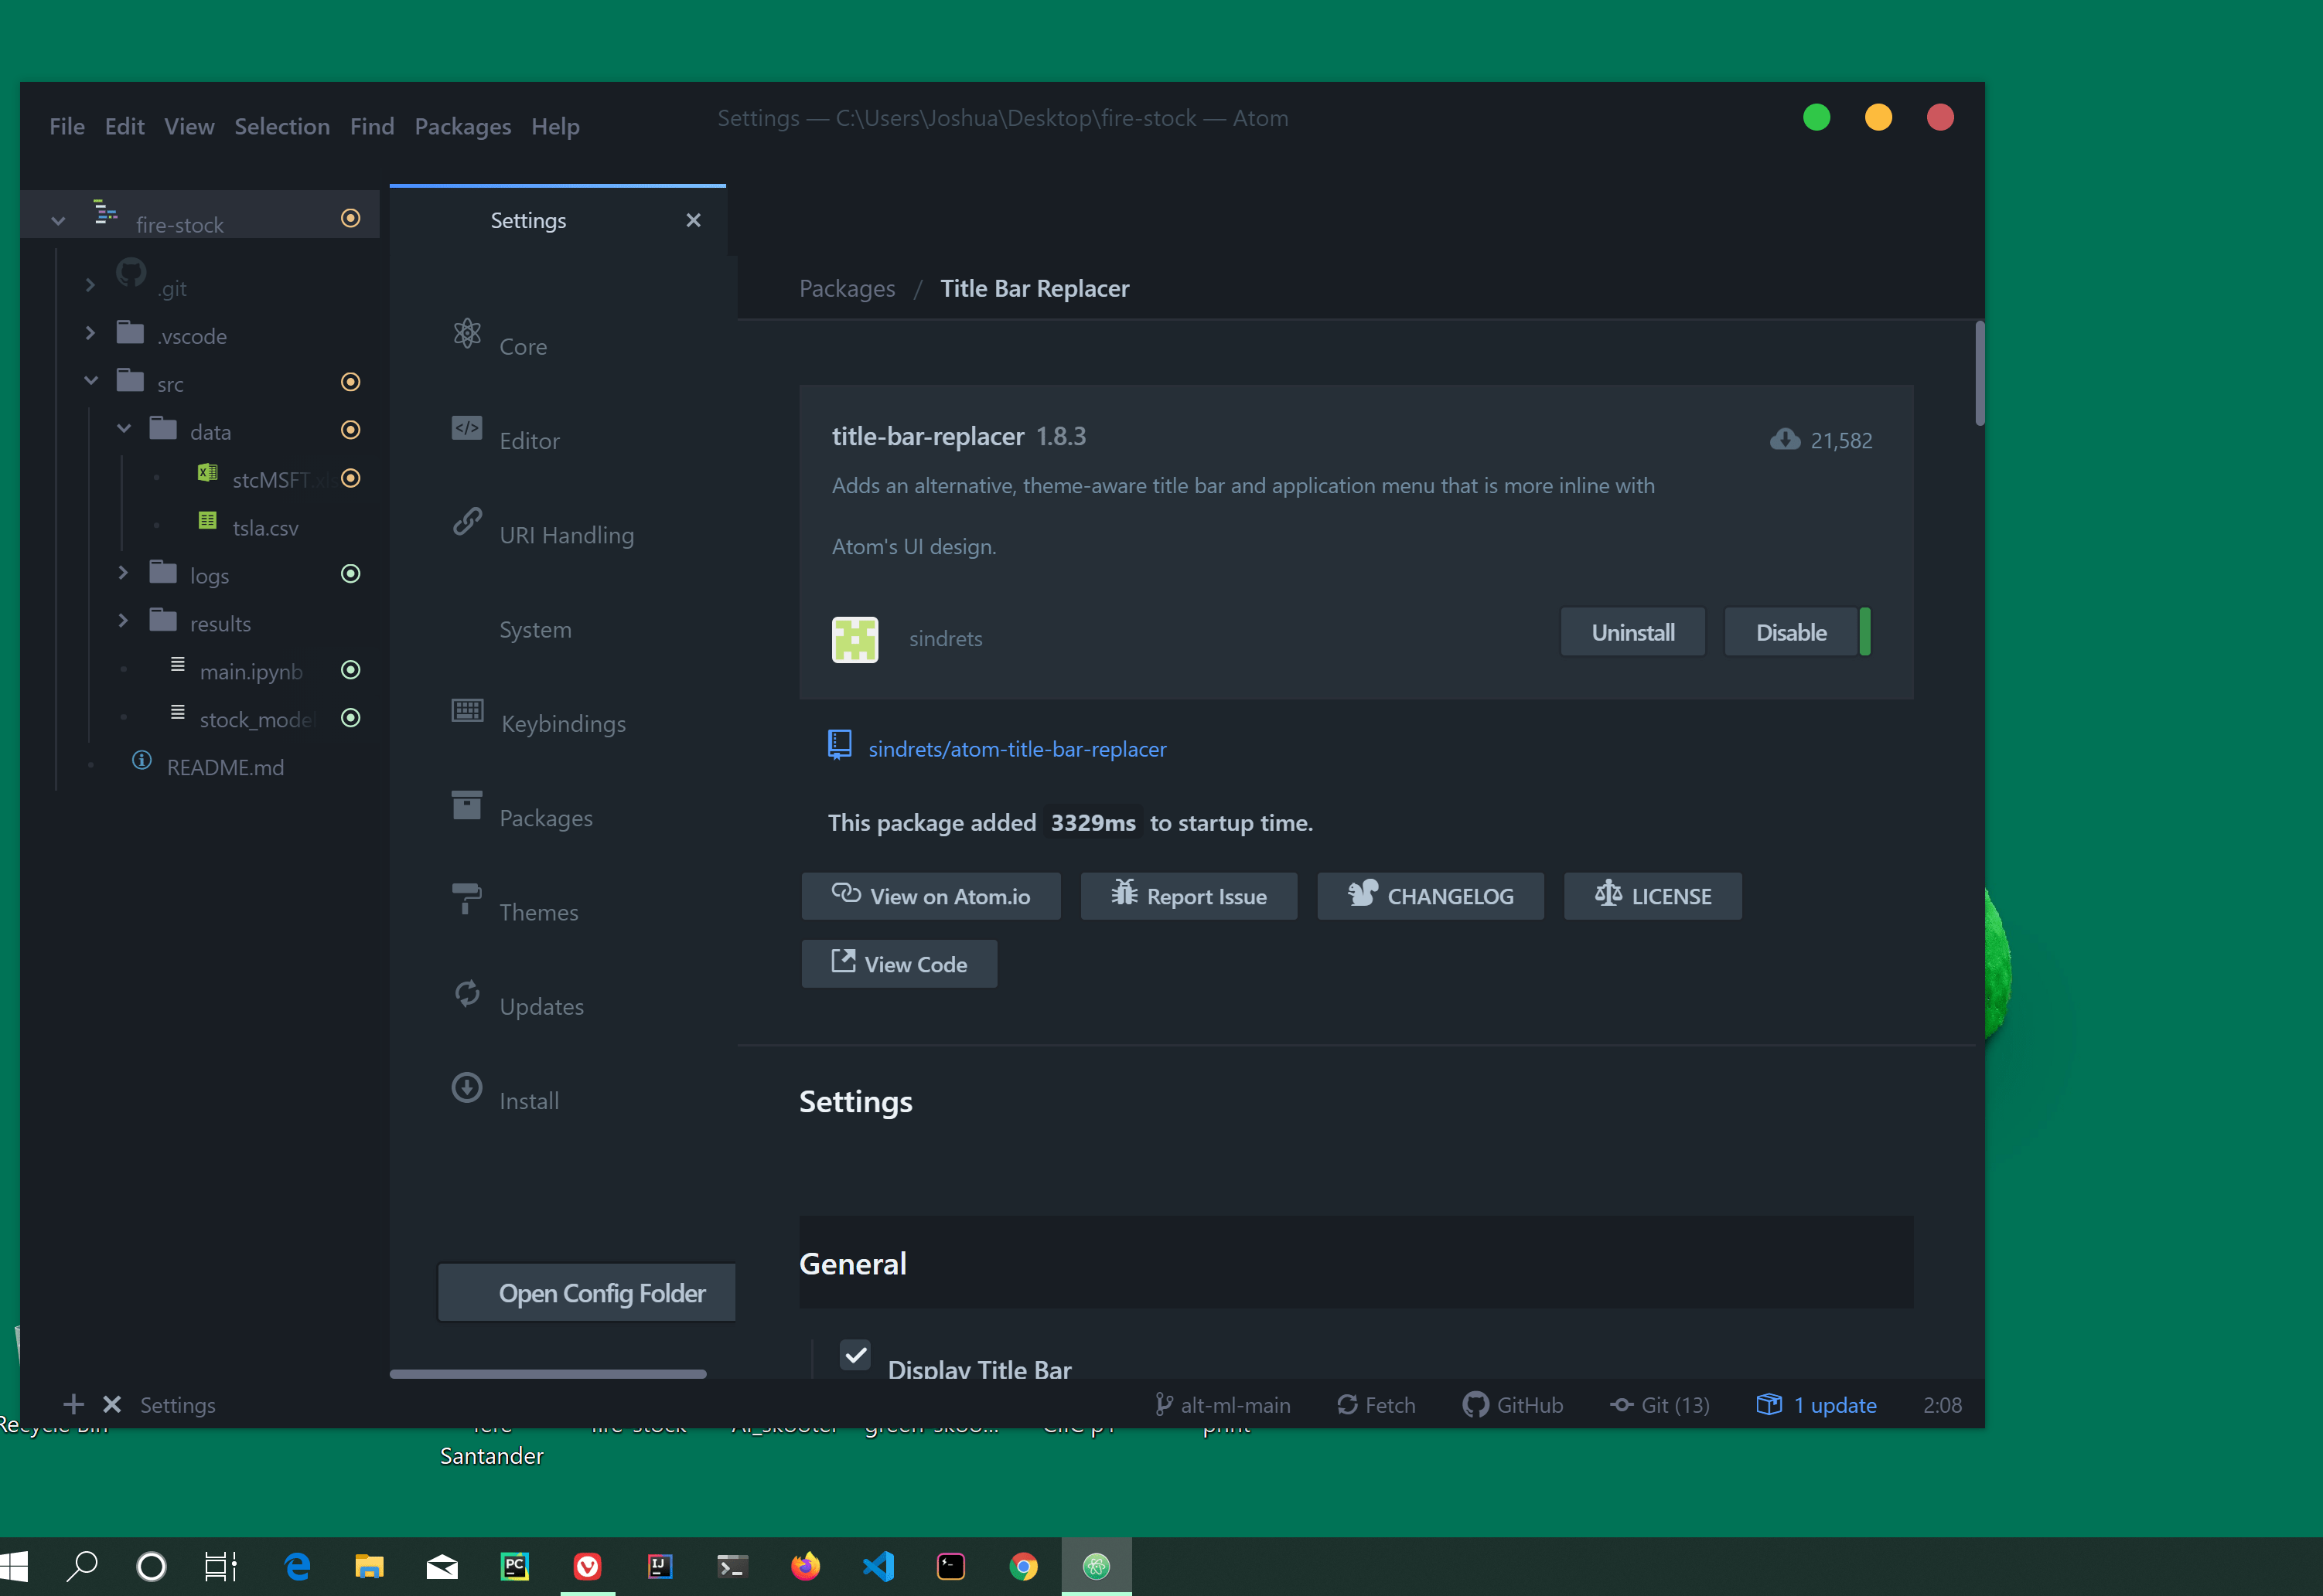
Task: Open Visual Studio Code from taskbar
Action: click(x=878, y=1566)
